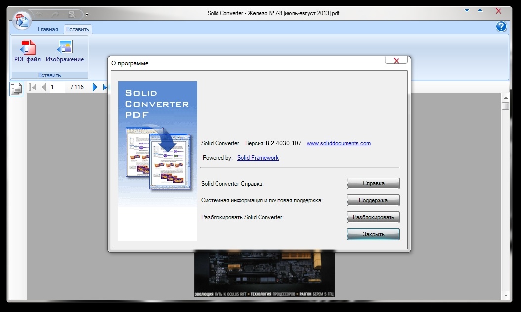The height and width of the screenshot is (312, 521).
Task: Click the '/ 116' total pages text
Action: (x=77, y=87)
